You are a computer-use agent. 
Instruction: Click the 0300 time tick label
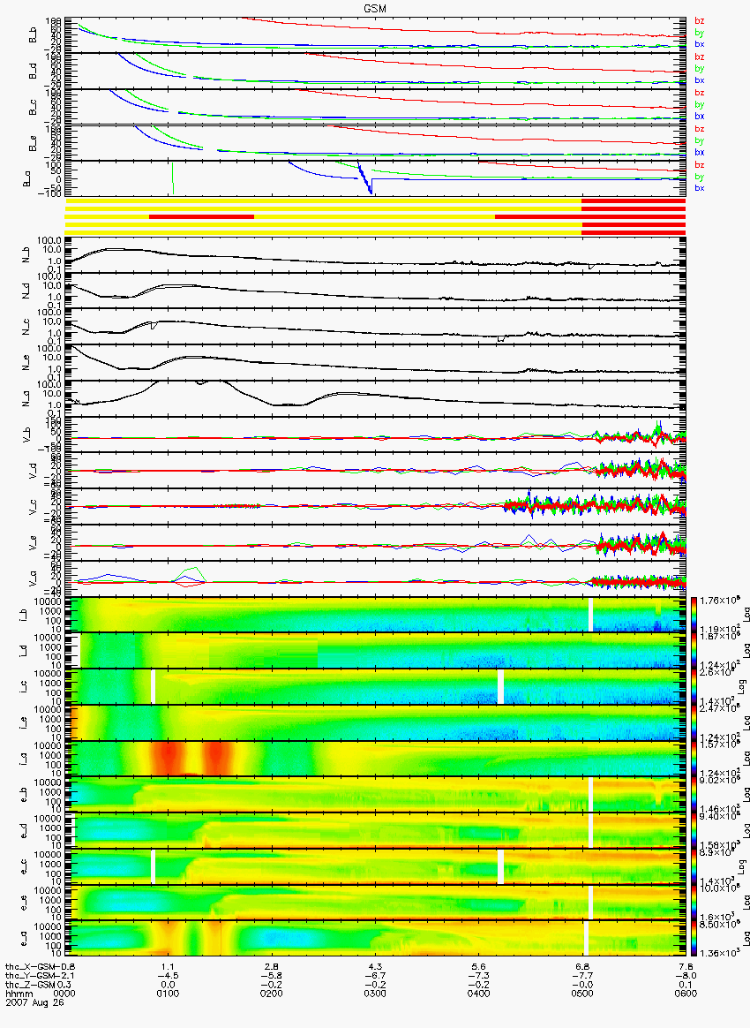coord(375,994)
